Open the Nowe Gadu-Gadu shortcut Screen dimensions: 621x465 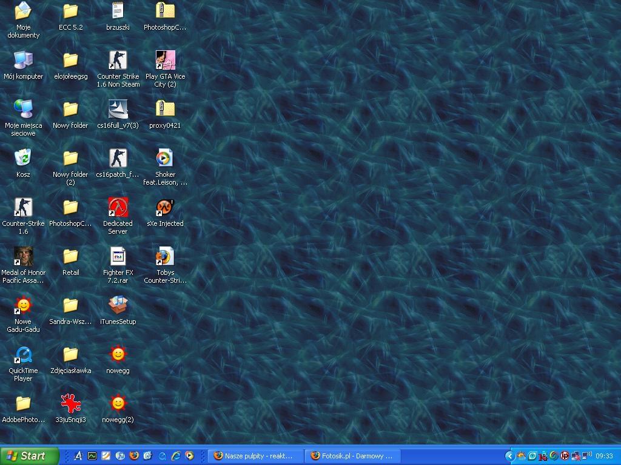click(x=24, y=314)
